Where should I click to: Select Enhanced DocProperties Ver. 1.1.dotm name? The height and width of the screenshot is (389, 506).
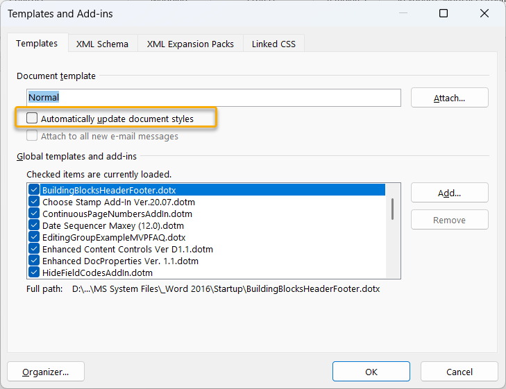pyautogui.click(x=120, y=261)
